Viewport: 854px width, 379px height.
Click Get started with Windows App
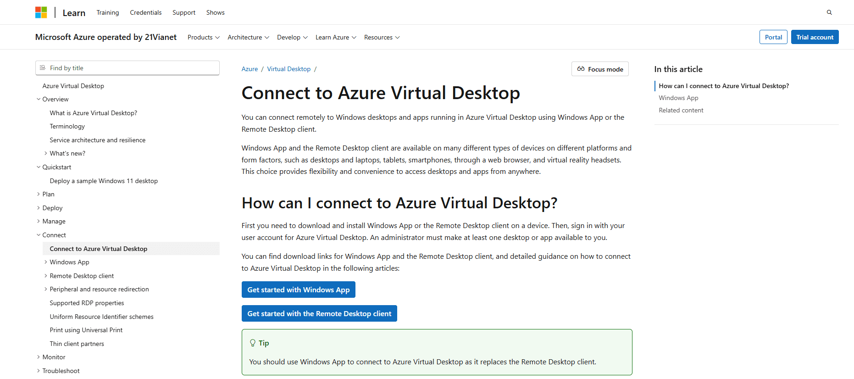(298, 290)
